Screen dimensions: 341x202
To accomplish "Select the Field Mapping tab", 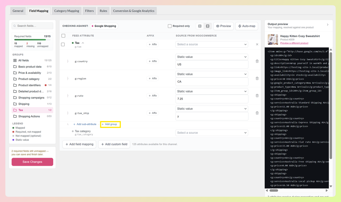I will (x=39, y=11).
